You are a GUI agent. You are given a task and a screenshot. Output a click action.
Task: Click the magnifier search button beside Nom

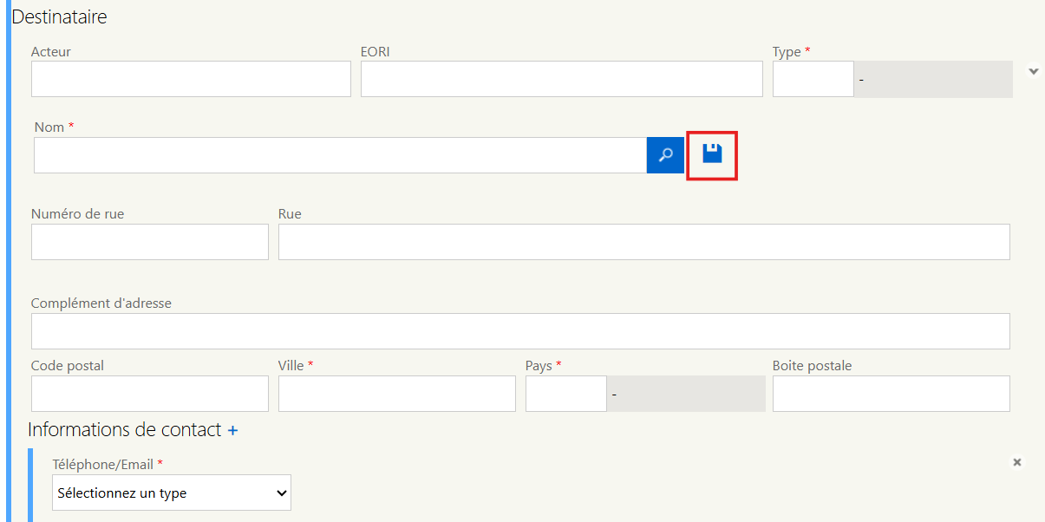pos(665,155)
